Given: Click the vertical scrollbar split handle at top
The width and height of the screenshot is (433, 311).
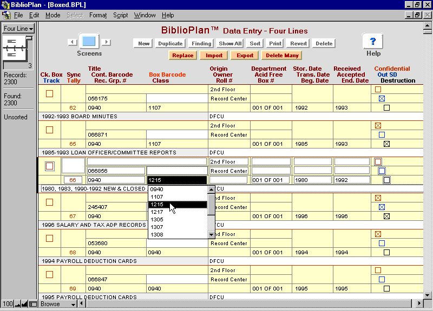Looking at the screenshot, I should tap(428, 32).
